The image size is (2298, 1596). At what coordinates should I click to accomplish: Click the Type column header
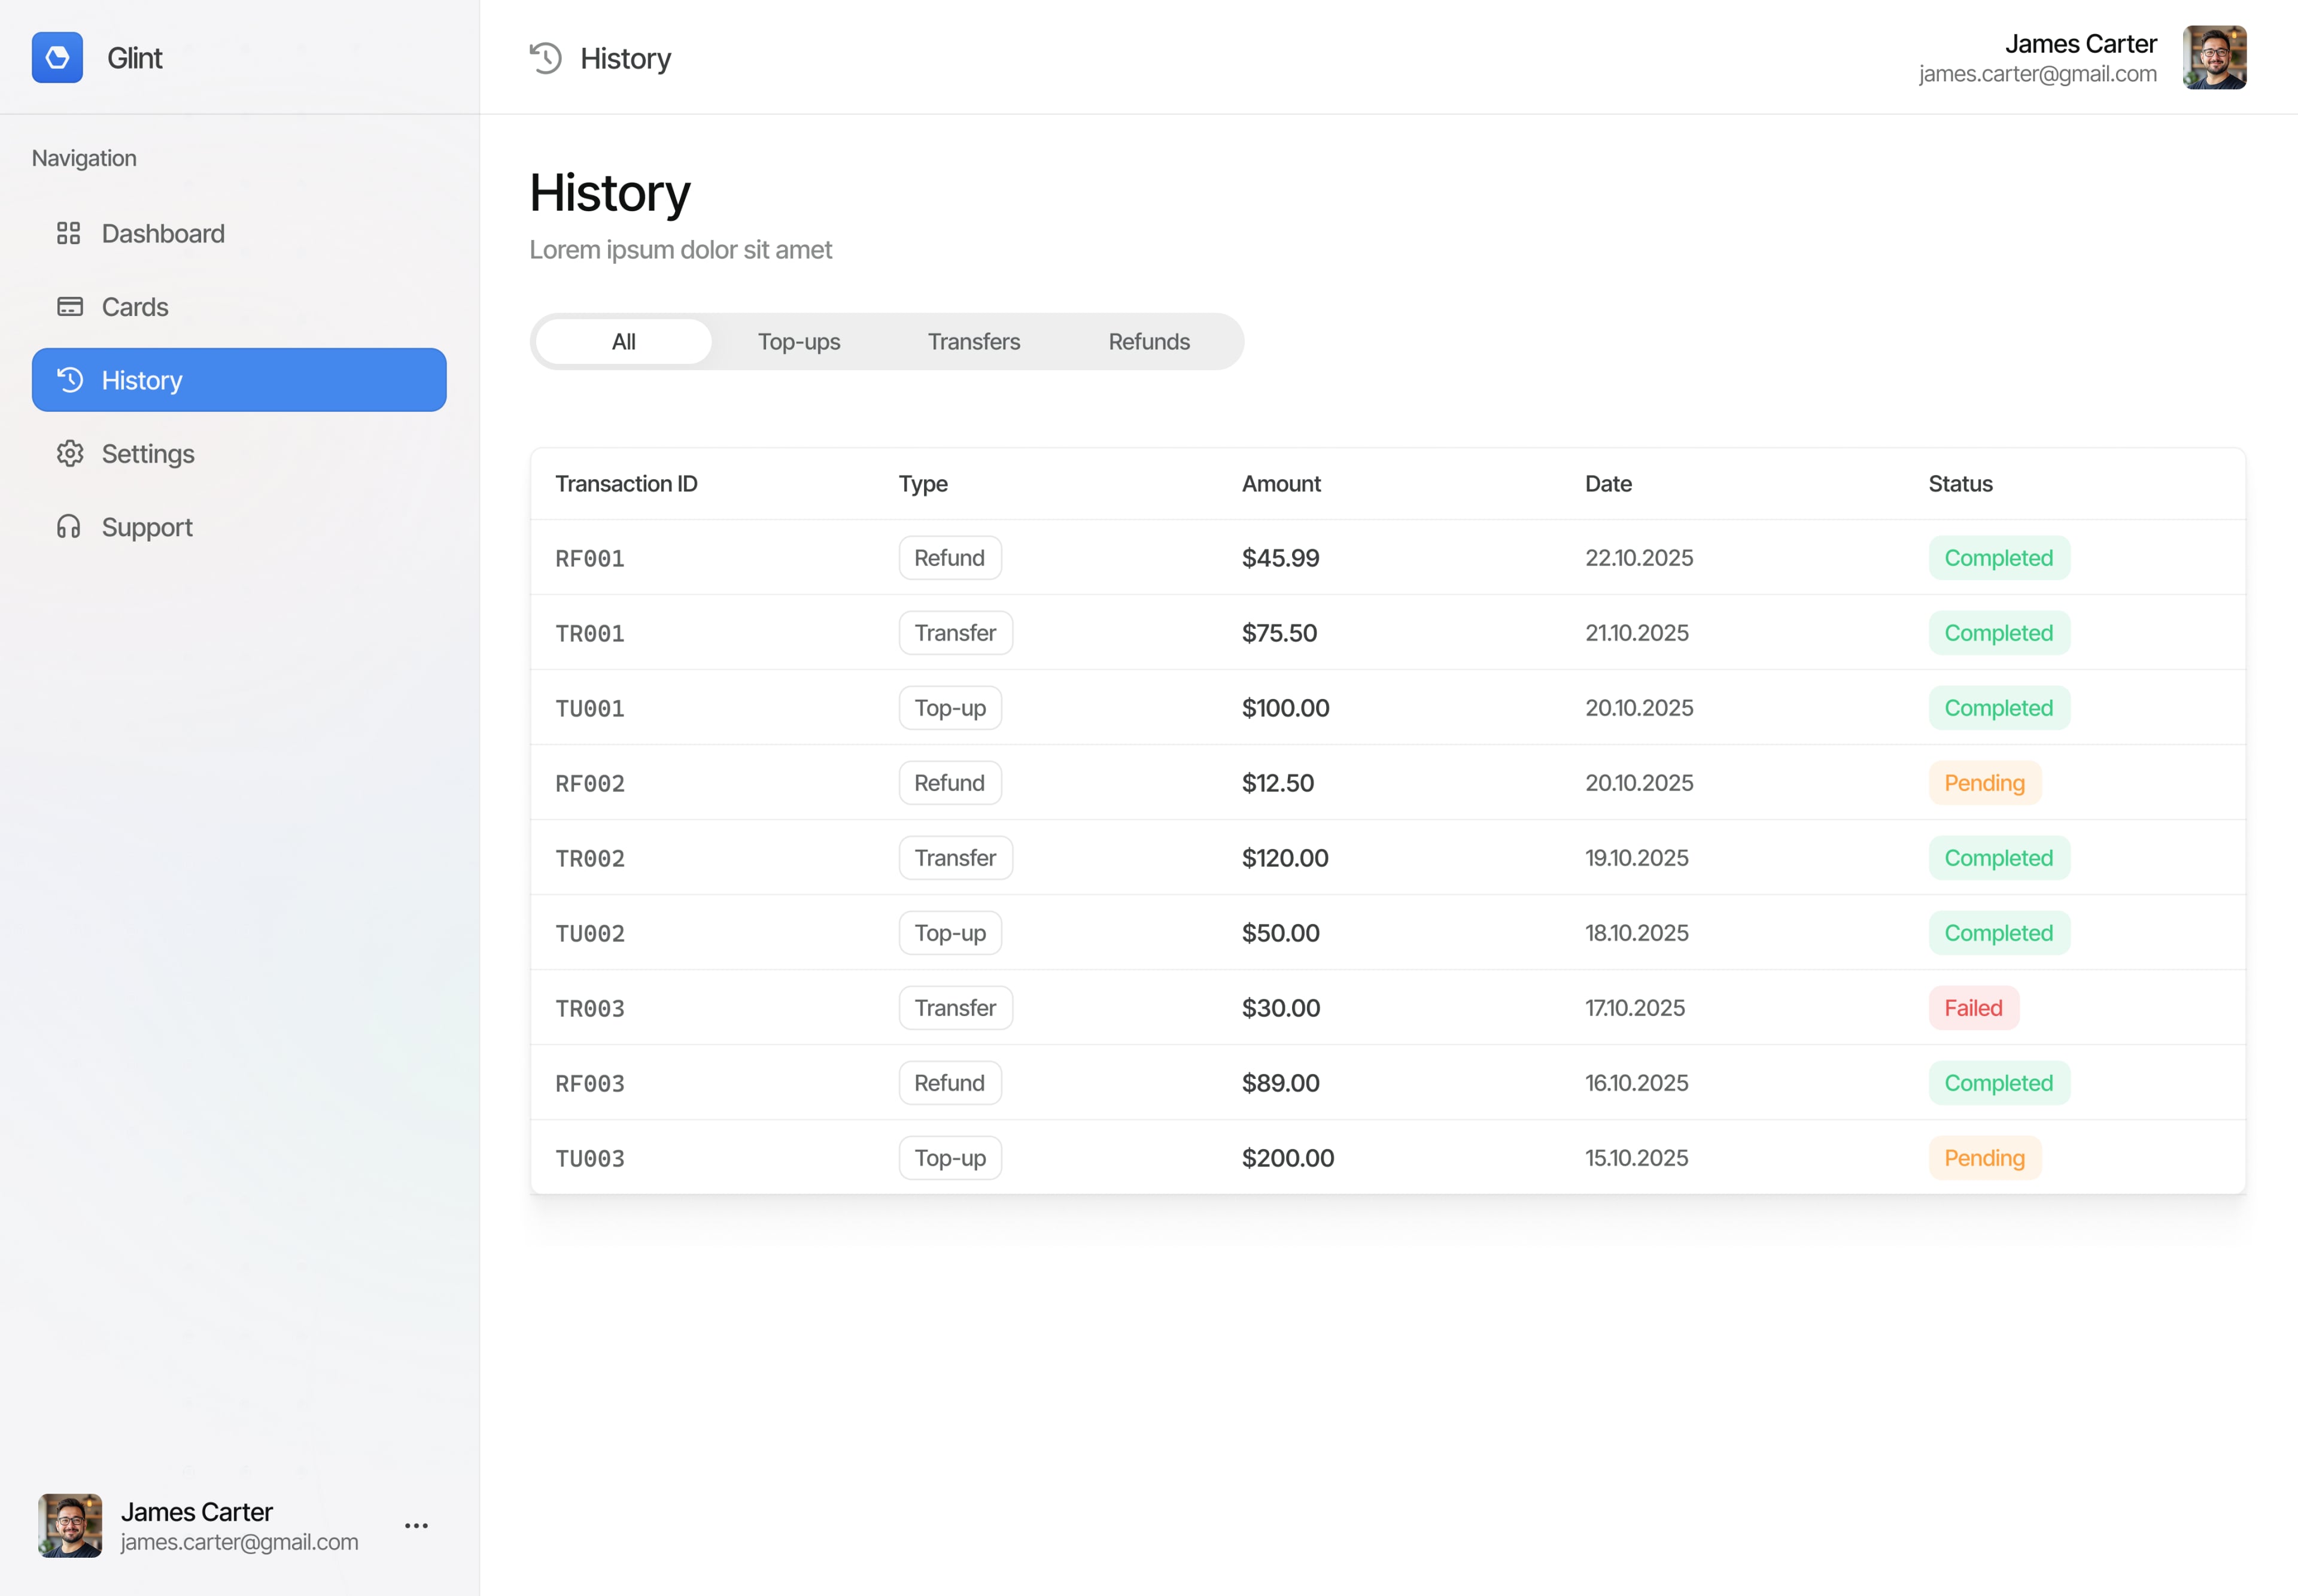(923, 484)
